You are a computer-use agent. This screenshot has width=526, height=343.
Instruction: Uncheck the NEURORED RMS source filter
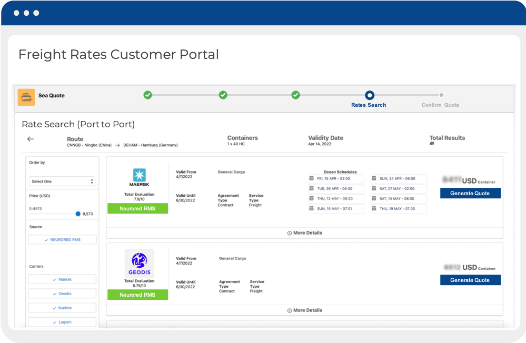(62, 239)
